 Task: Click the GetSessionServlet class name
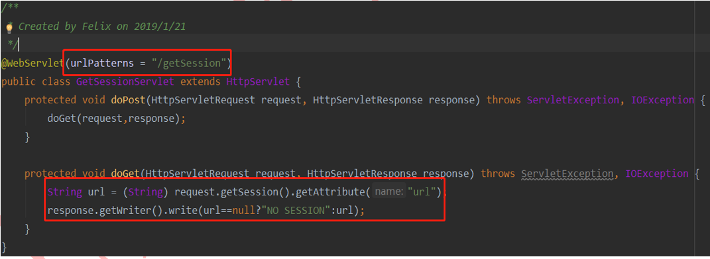pyautogui.click(x=125, y=82)
